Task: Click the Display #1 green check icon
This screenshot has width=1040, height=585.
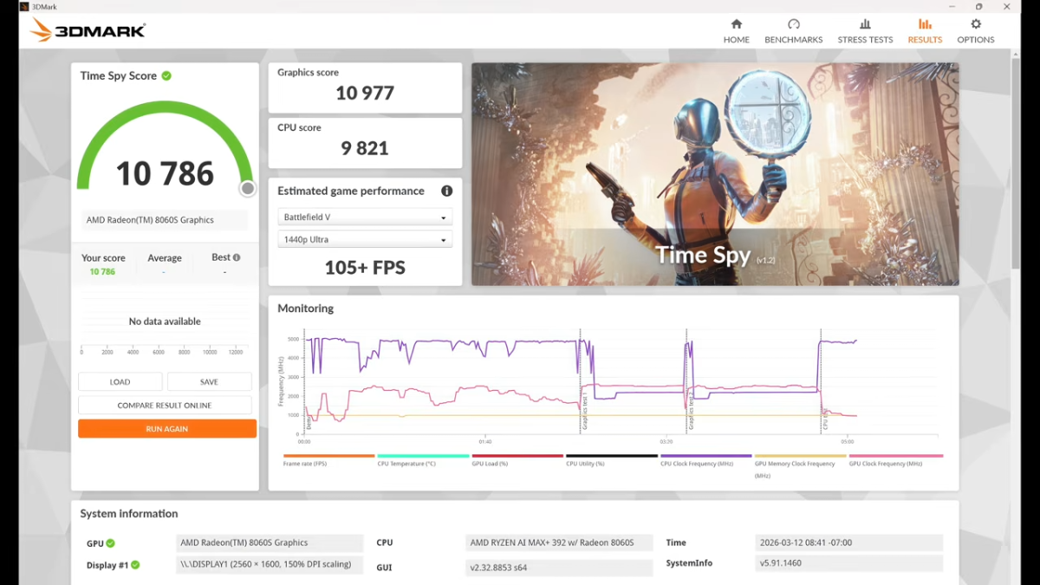Action: pyautogui.click(x=135, y=565)
